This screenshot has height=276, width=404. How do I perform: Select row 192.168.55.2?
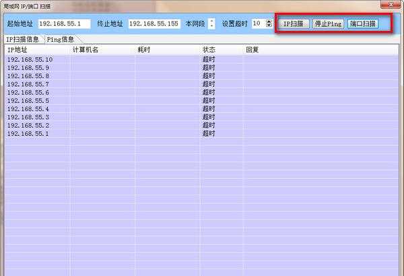click(x=201, y=125)
